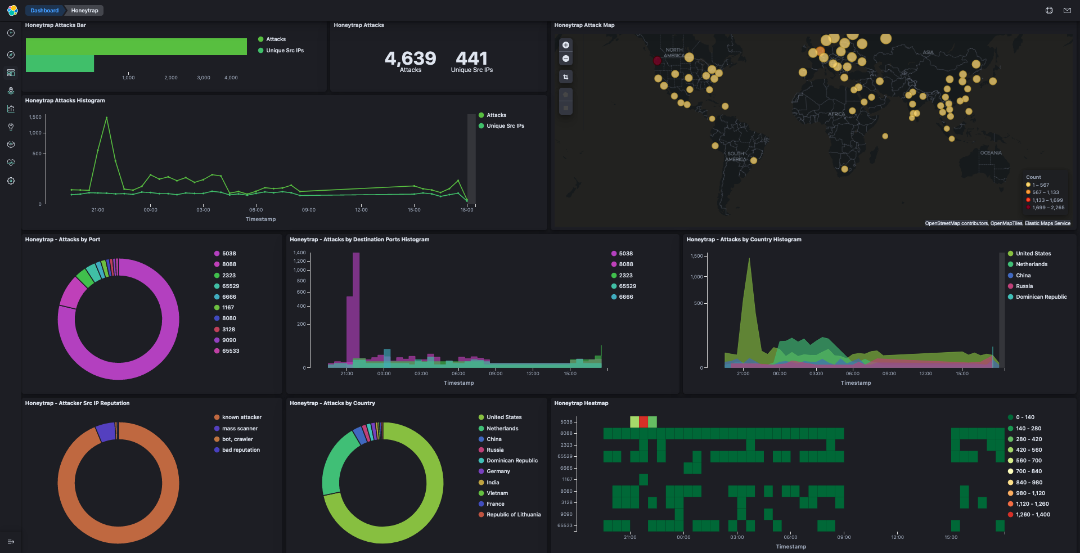Go to the Dashboard breadcrumb

(x=44, y=10)
